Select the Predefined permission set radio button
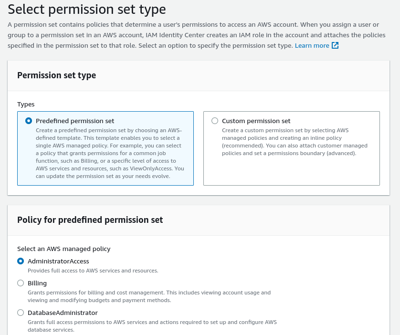 click(29, 121)
